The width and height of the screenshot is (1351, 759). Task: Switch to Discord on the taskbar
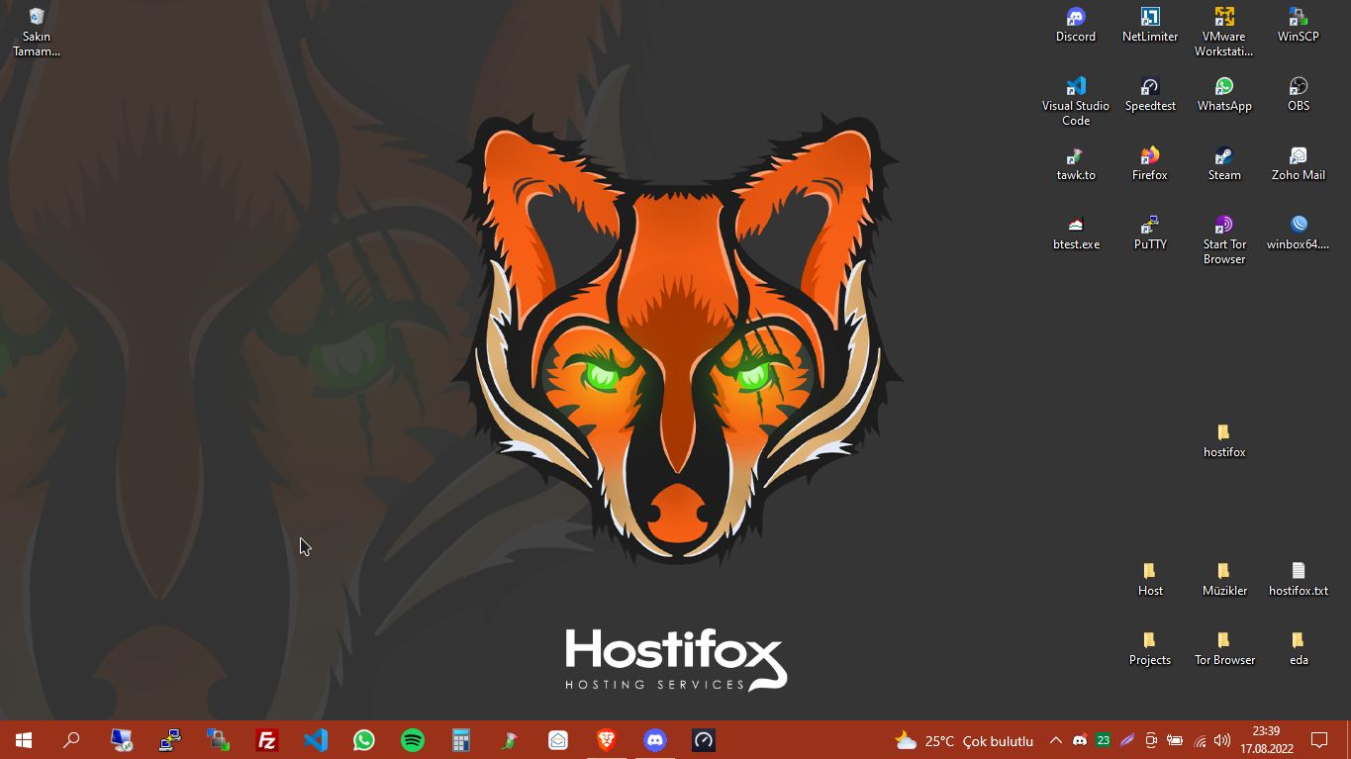[655, 740]
